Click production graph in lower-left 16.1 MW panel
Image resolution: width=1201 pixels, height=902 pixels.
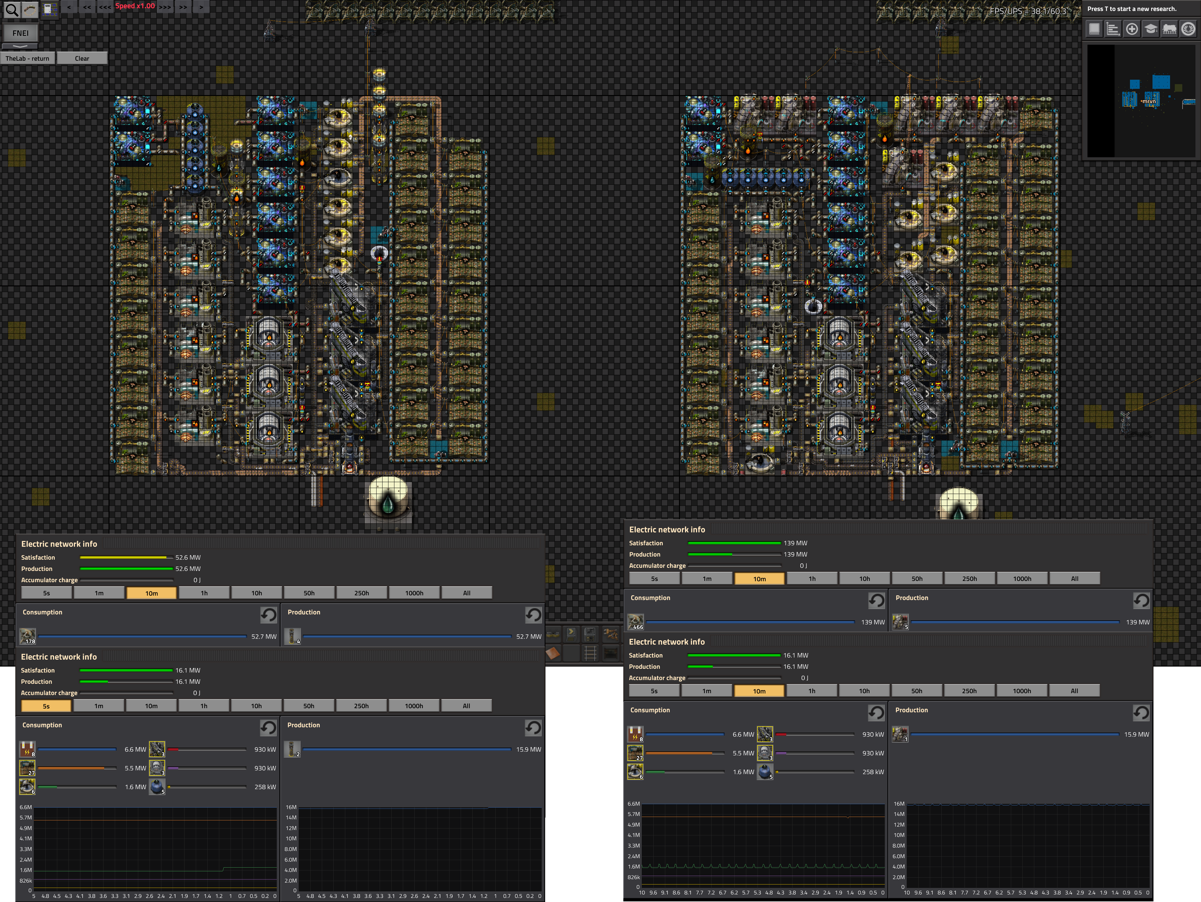click(x=420, y=849)
